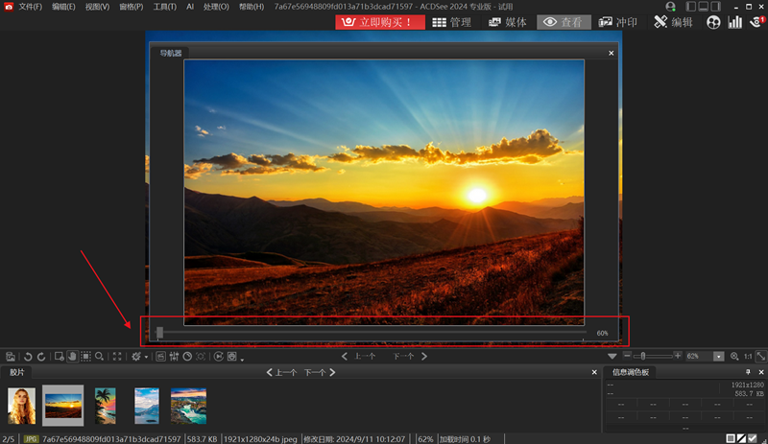The width and height of the screenshot is (768, 444).
Task: Close the filmstrip panel
Action: pyautogui.click(x=594, y=372)
